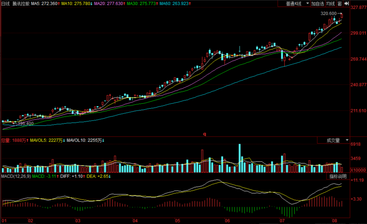Click the 日线 daily period label
The image size is (367, 224).
[x=6, y=3]
